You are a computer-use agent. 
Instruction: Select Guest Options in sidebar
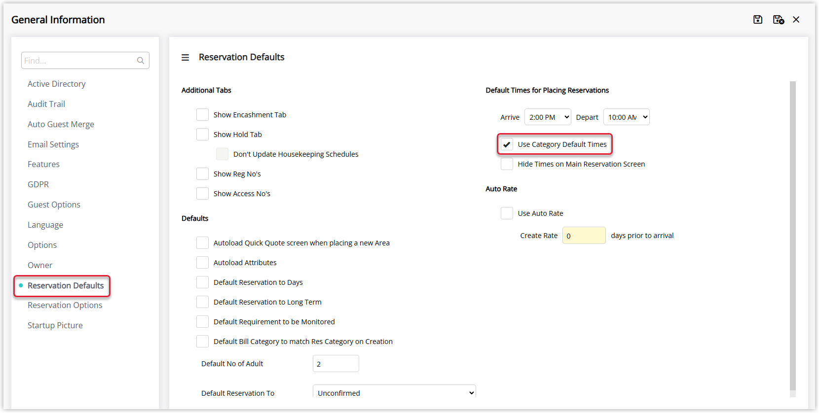coord(54,205)
